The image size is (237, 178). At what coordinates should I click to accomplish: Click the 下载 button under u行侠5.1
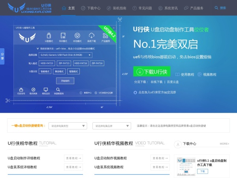point(203,171)
